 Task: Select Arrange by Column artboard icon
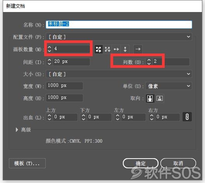point(125,49)
